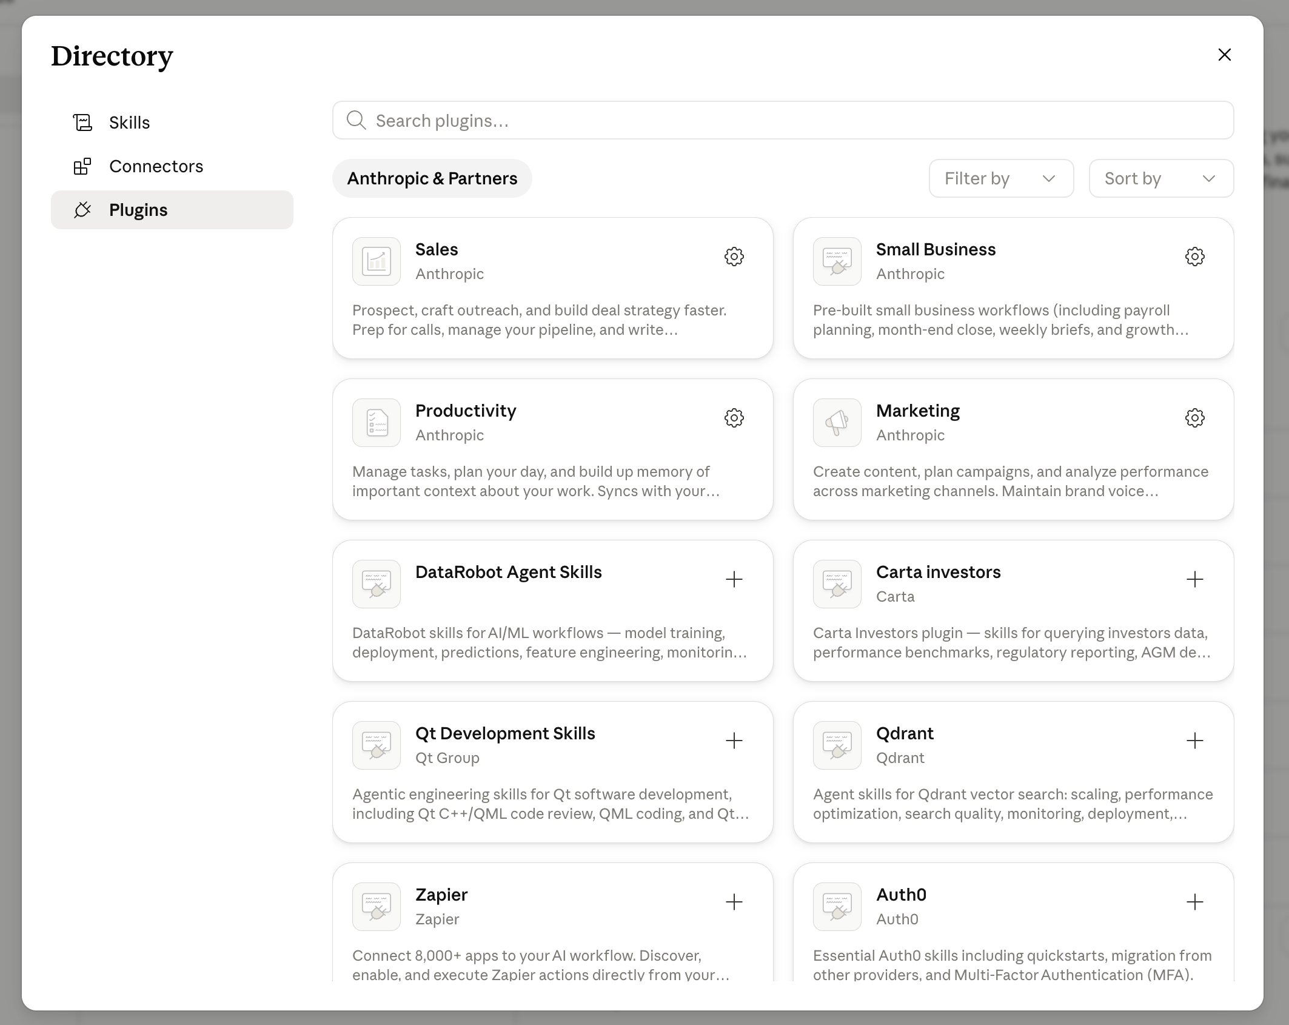Open the Sales plugin title
The width and height of the screenshot is (1289, 1025).
pyautogui.click(x=437, y=249)
